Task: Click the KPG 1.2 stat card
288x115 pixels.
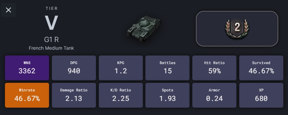Action: click(121, 68)
